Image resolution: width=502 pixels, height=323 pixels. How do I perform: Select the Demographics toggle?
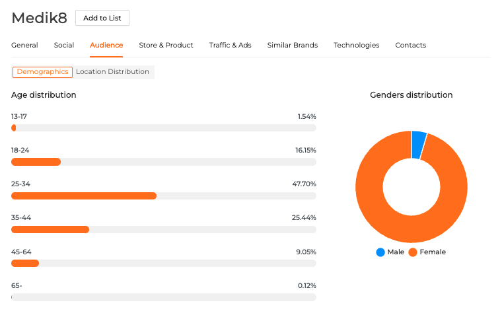(x=42, y=72)
